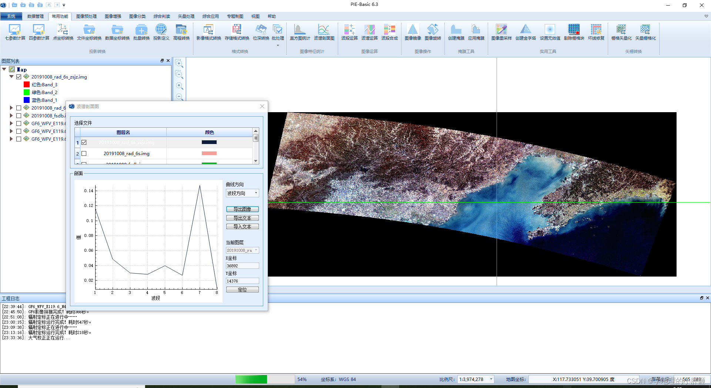Click the red 红色:Band_3 swatch

pos(27,84)
